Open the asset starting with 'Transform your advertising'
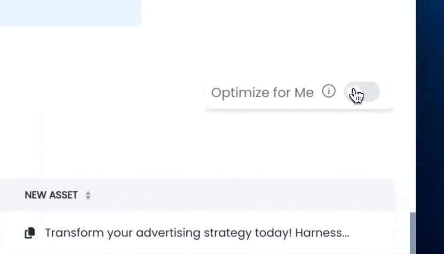The height and width of the screenshot is (254, 444). coord(196,233)
